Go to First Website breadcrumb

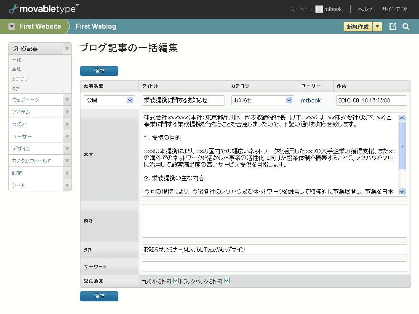click(40, 27)
